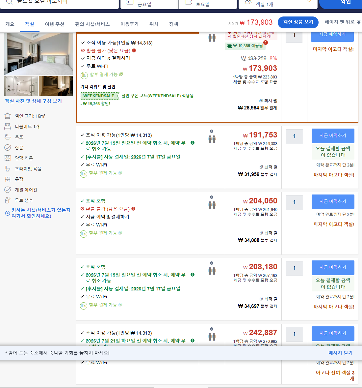Go to 편의 시설/서비스 tab
The height and width of the screenshot is (388, 362).
coord(92,24)
